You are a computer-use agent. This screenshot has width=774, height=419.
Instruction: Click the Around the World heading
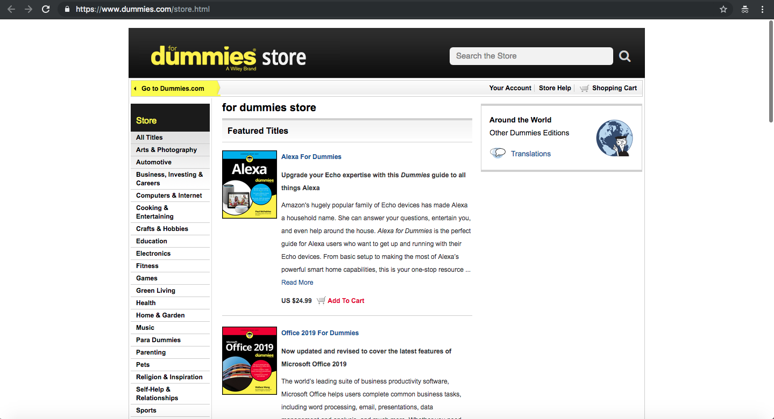[520, 120]
